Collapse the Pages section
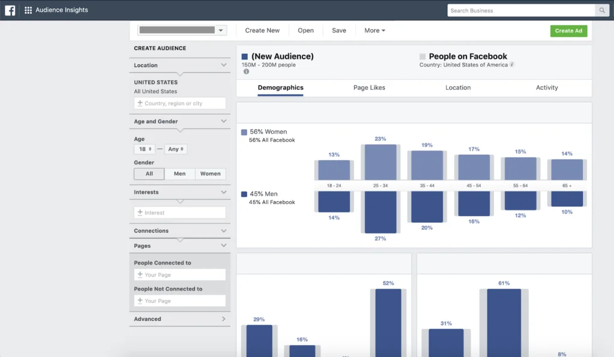Image resolution: width=614 pixels, height=357 pixels. (x=224, y=246)
